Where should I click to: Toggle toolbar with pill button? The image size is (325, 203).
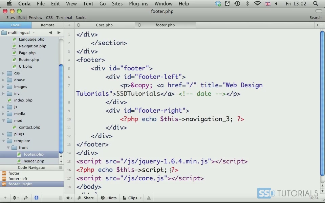[x=319, y=11]
